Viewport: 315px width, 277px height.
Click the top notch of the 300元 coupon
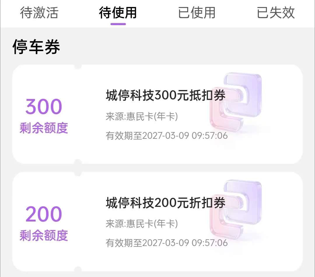point(78,66)
